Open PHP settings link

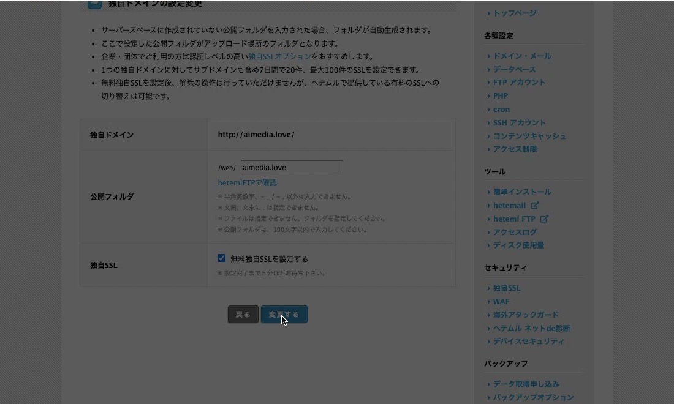click(501, 95)
